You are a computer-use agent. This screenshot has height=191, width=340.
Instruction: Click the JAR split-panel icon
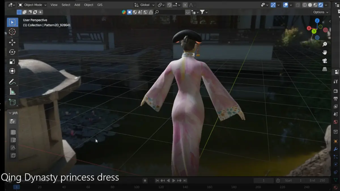(x=13, y=140)
